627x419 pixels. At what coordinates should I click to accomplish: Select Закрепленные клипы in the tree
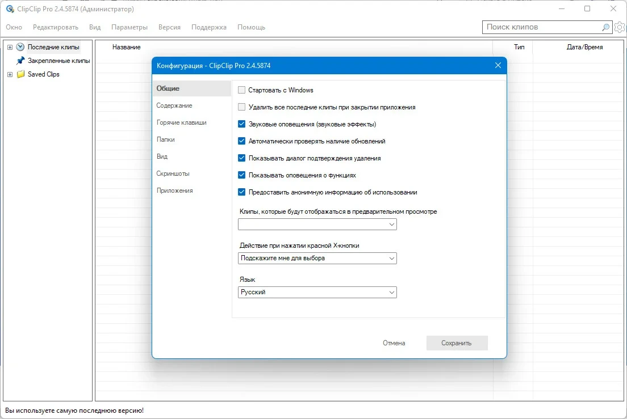tap(59, 61)
